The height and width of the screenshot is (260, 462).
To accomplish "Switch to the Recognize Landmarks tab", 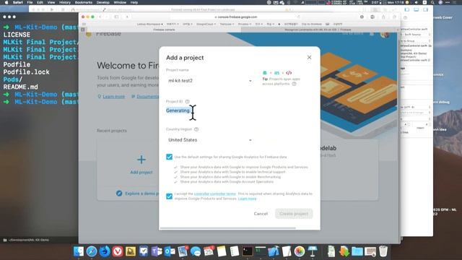I will point(318,30).
